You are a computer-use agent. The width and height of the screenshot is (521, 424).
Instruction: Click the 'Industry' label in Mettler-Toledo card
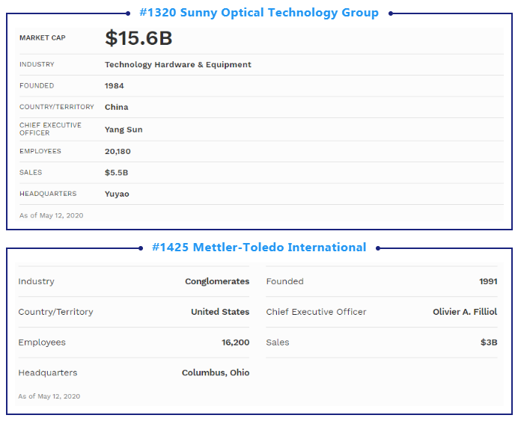point(36,282)
